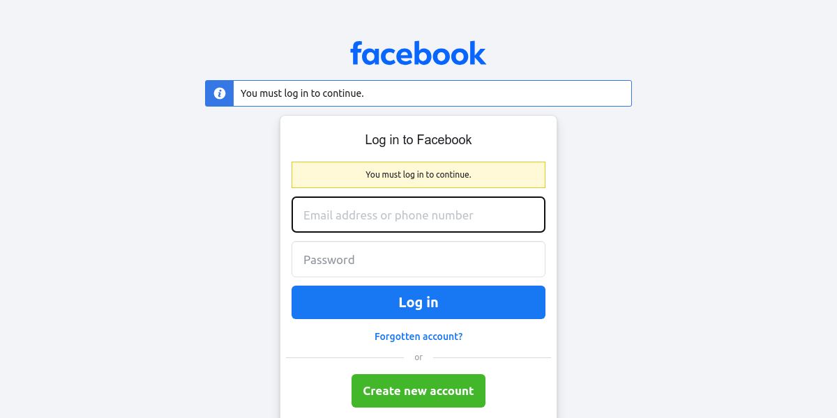Select the Password input field

[x=418, y=259]
